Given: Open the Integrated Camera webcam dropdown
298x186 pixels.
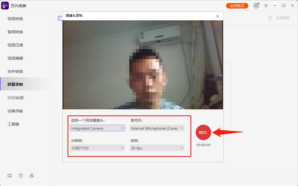Looking at the screenshot, I should tap(98, 128).
